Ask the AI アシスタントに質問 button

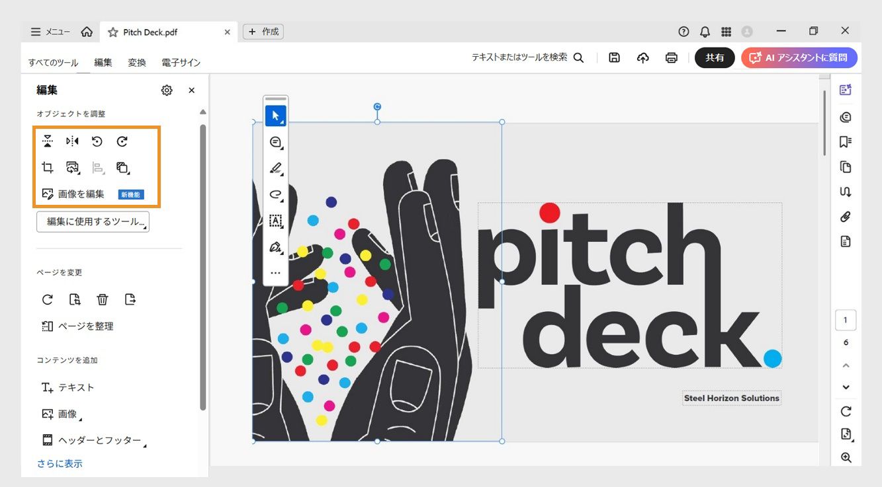pyautogui.click(x=799, y=58)
